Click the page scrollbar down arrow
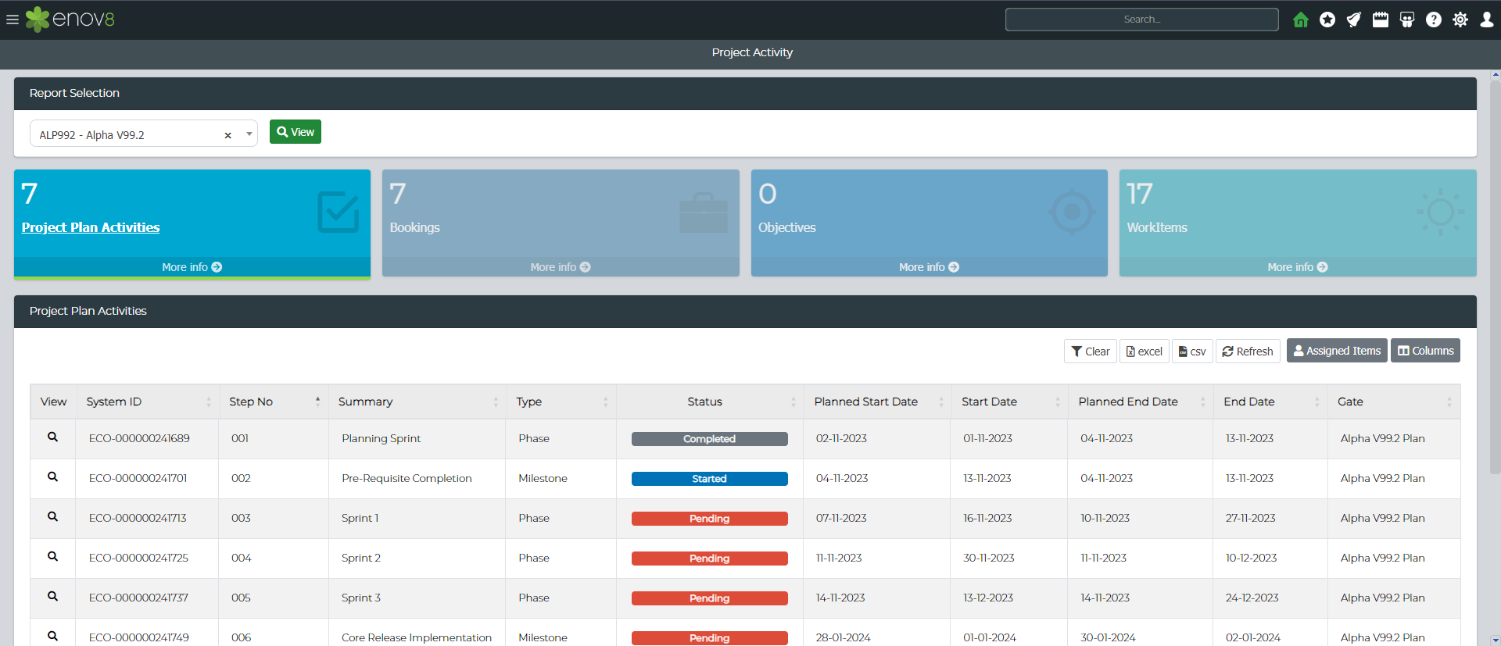The height and width of the screenshot is (646, 1501). [x=1496, y=640]
